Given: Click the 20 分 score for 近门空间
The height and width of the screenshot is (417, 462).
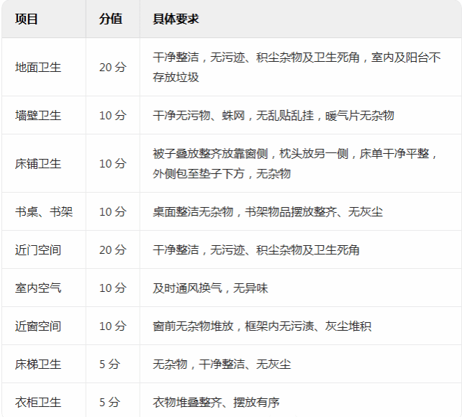Looking at the screenshot, I should click(113, 250).
